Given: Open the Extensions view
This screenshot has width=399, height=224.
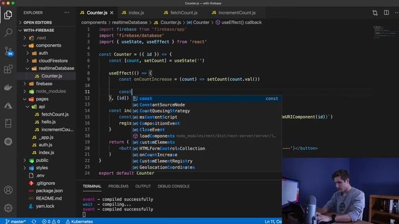Looking at the screenshot, I should coord(8,69).
